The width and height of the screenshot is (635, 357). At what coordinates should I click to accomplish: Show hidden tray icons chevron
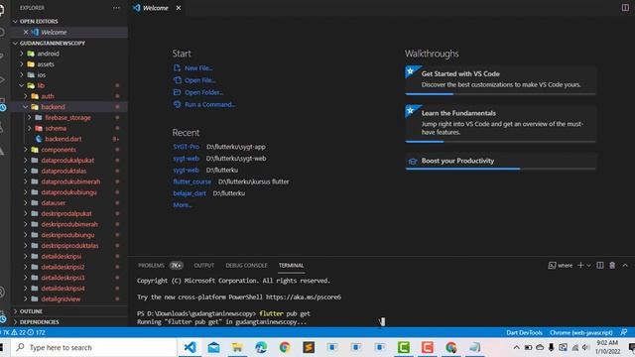point(516,347)
